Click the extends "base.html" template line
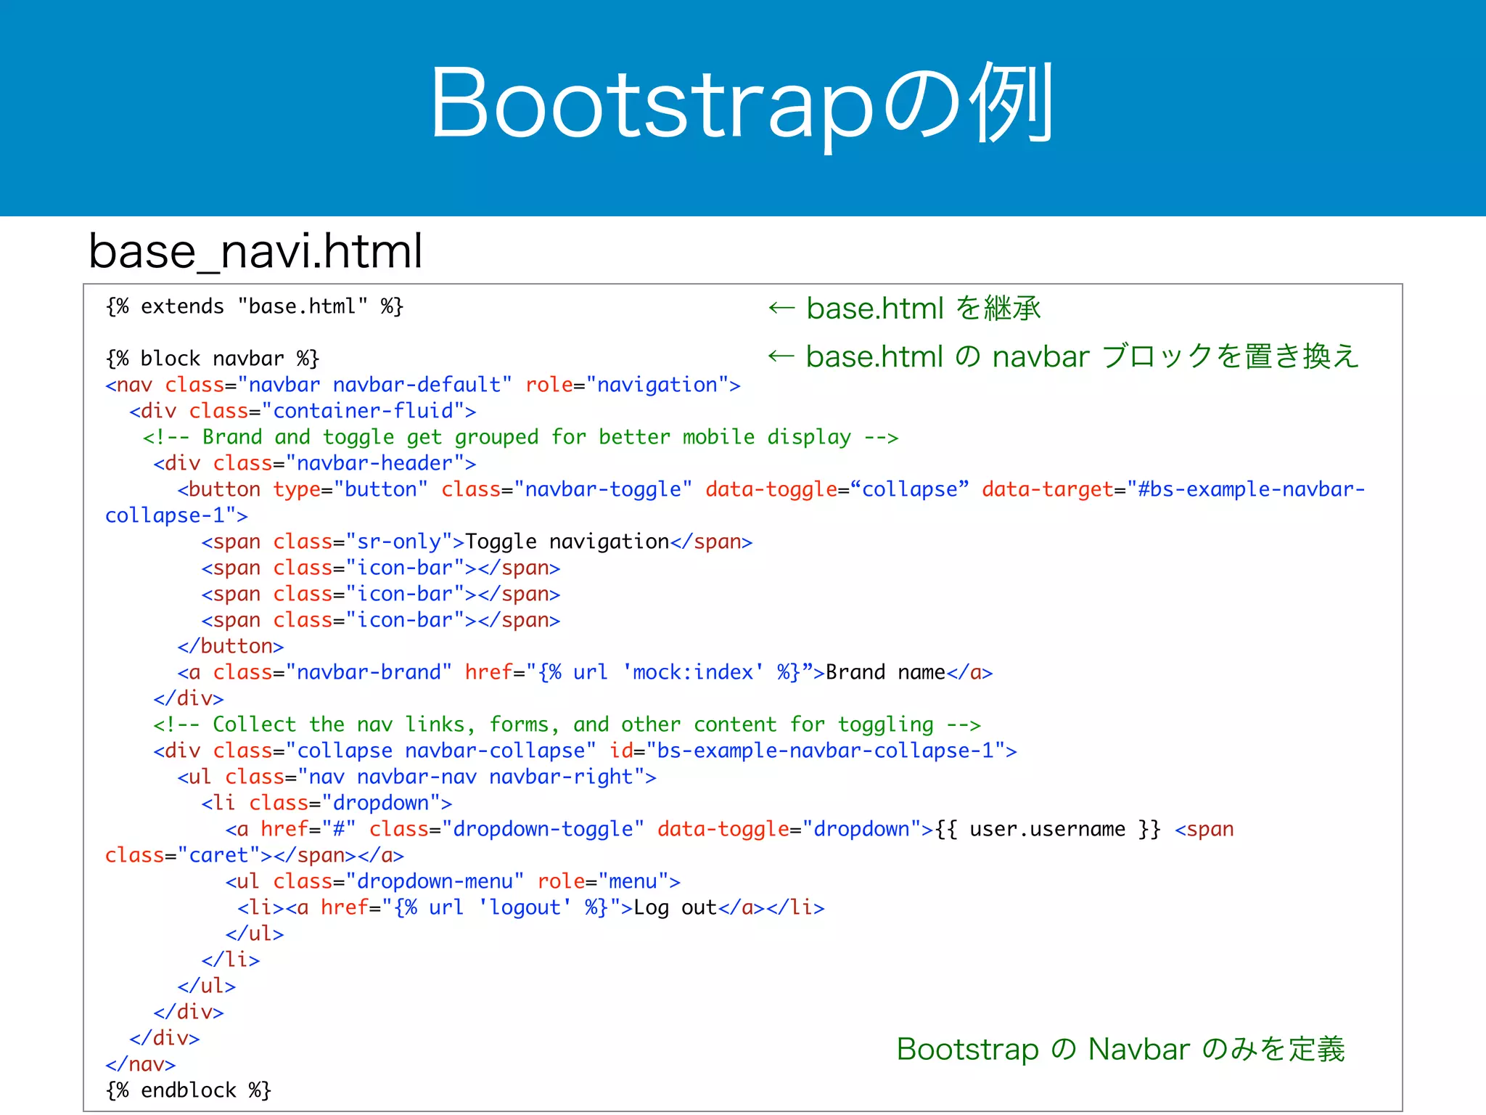The height and width of the screenshot is (1115, 1486). pyautogui.click(x=255, y=306)
